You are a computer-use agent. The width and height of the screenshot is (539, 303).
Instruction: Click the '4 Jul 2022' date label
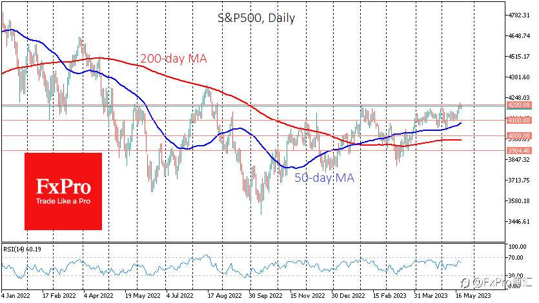pyautogui.click(x=180, y=295)
